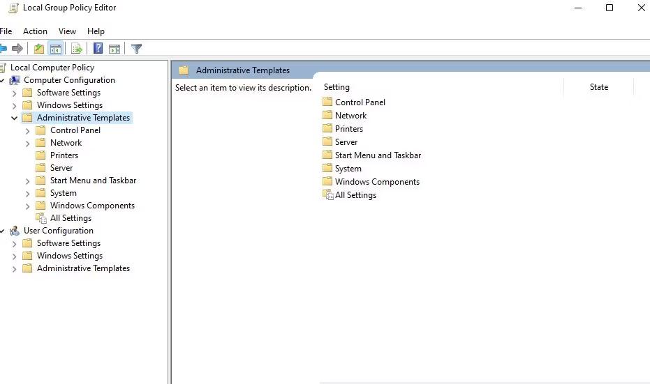650x384 pixels.
Task: Click the Forward arrow toolbar icon
Action: tap(17, 49)
